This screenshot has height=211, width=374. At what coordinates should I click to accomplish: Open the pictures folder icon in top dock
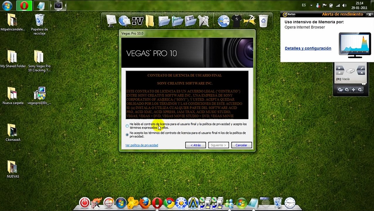(177, 21)
